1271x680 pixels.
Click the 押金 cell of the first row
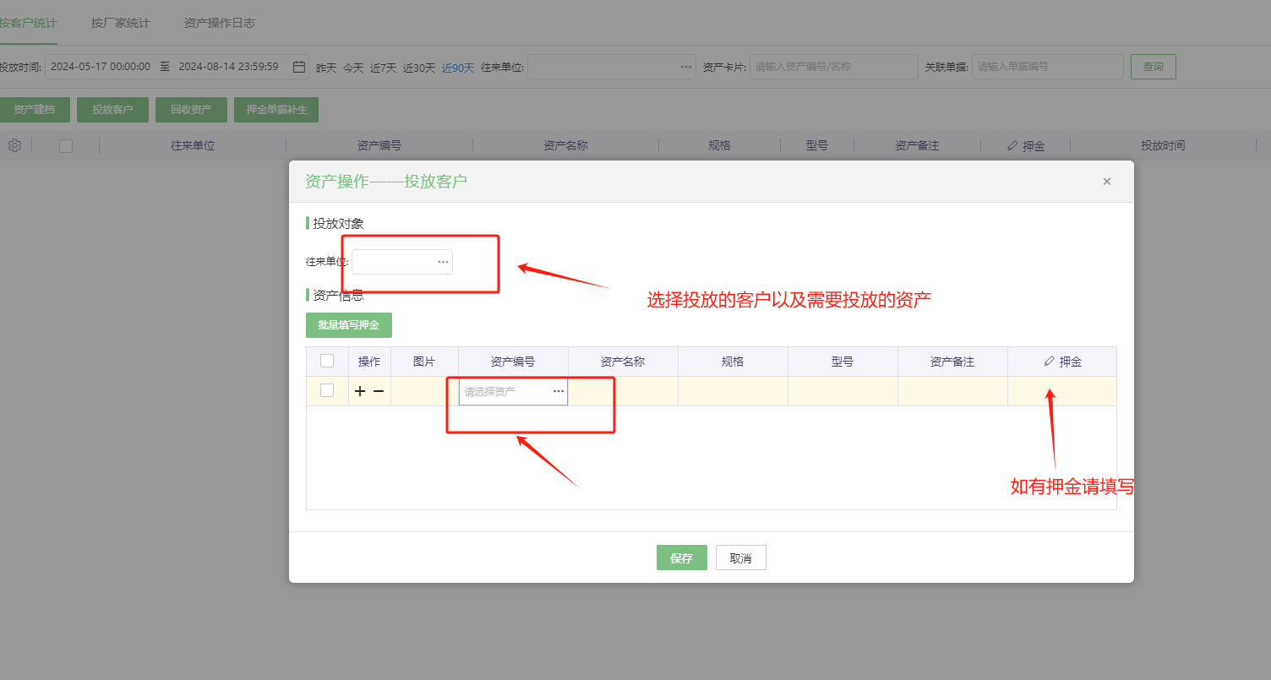[x=1061, y=391]
